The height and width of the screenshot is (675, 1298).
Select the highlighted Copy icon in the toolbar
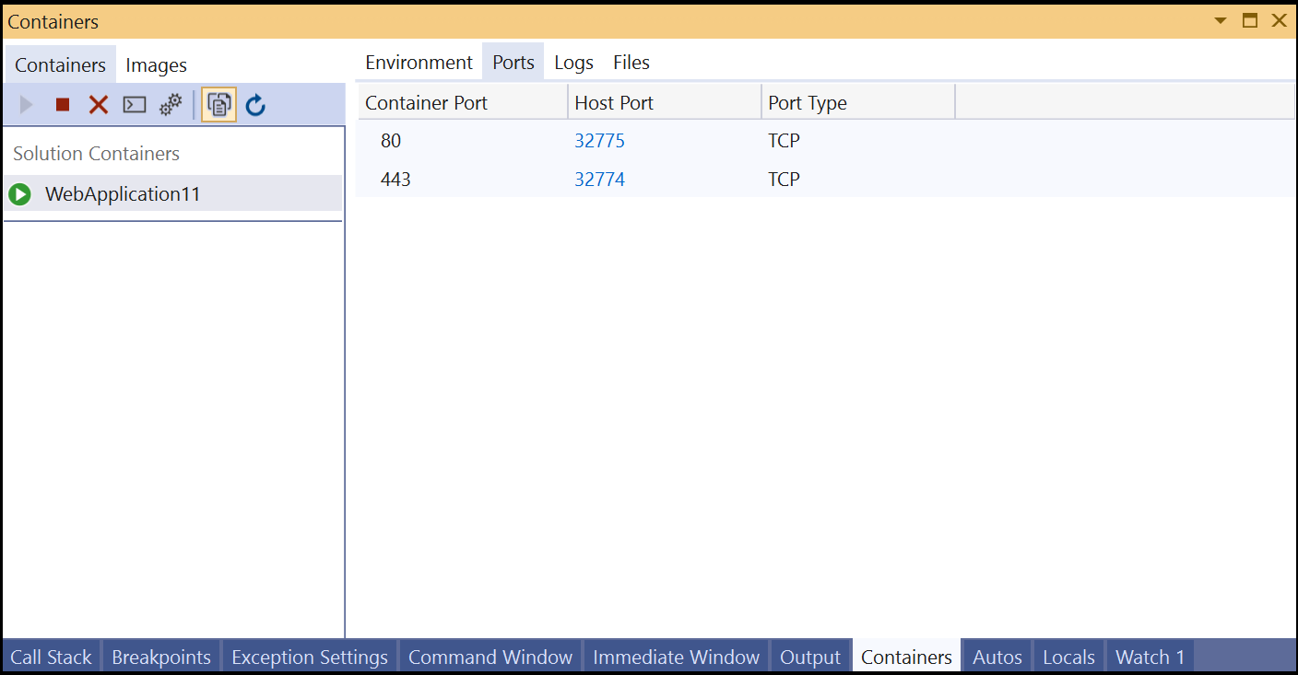tap(218, 104)
